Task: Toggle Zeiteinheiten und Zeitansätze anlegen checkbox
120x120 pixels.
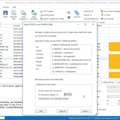Action: 39,99
